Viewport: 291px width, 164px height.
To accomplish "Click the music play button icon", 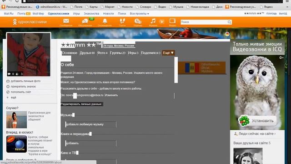I will (162, 22).
